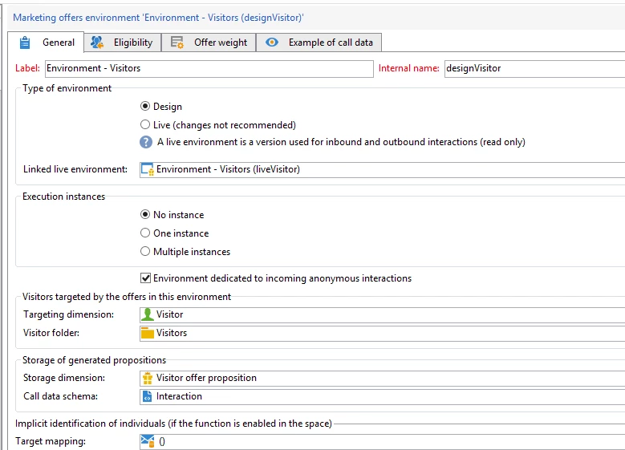Uncheck Environment dedicated to incoming anonymous interactions
The image size is (625, 450).
point(145,278)
